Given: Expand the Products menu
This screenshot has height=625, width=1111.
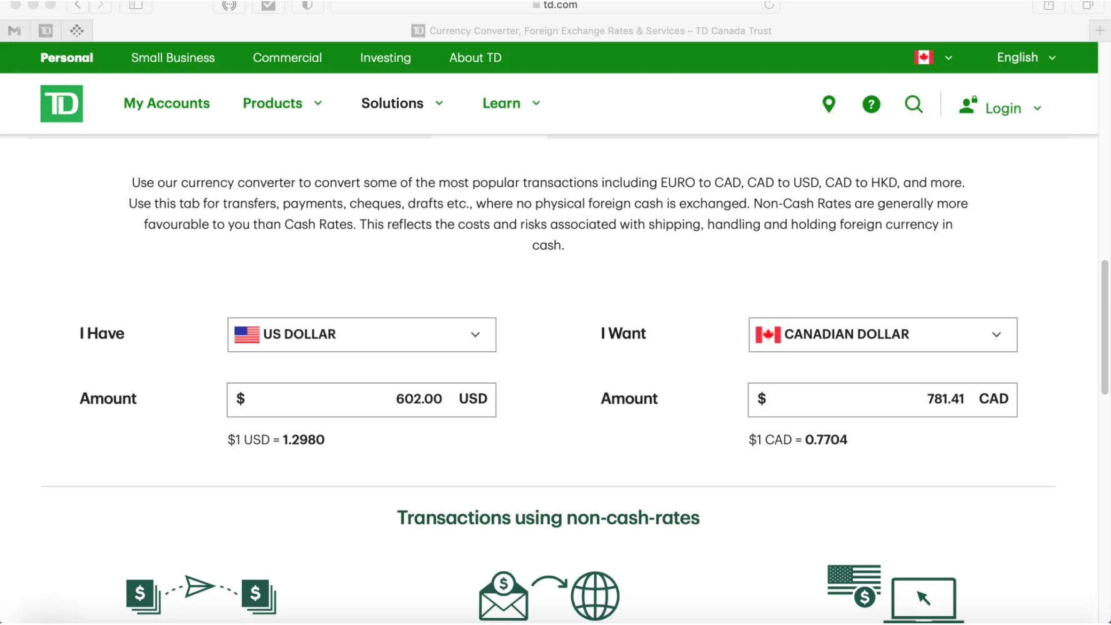Looking at the screenshot, I should tap(282, 103).
